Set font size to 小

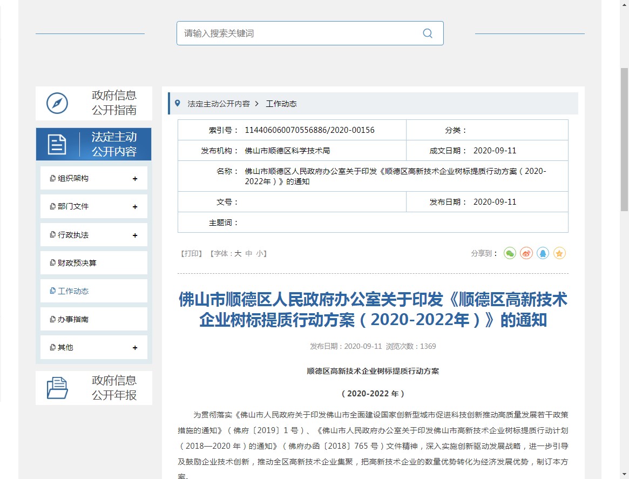coord(260,254)
